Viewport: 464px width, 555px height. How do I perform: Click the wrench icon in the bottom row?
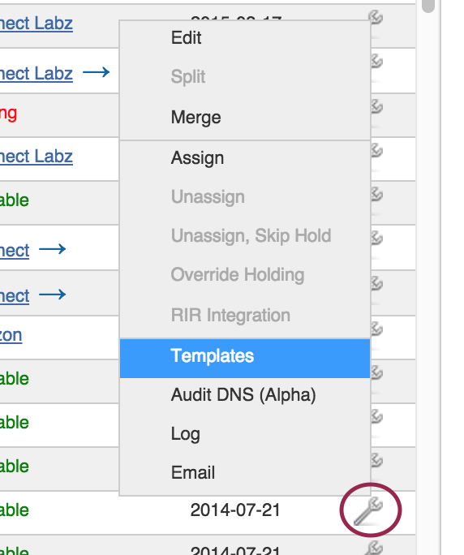(x=375, y=547)
